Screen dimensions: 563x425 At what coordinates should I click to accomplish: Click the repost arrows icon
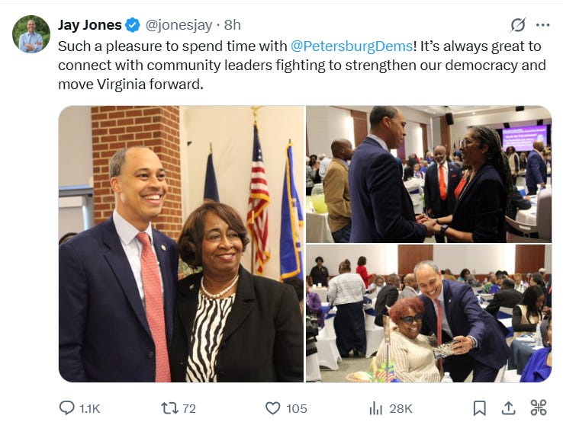(169, 408)
